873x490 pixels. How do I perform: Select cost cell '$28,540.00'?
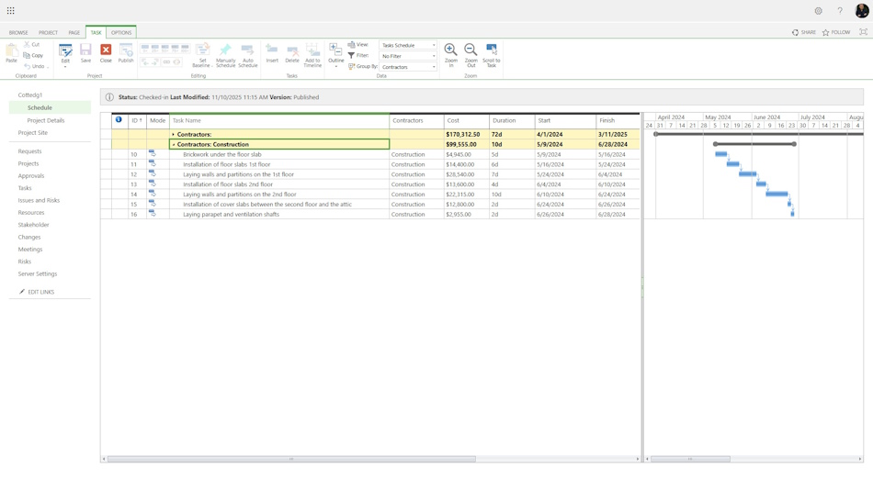(x=466, y=174)
